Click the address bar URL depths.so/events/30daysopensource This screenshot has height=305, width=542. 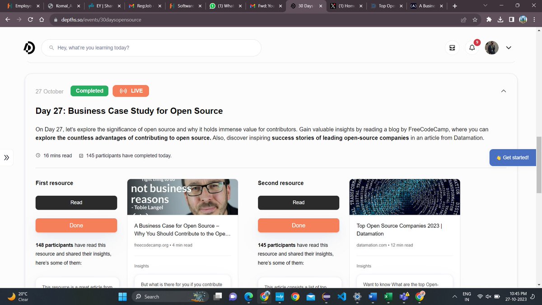coord(101,20)
